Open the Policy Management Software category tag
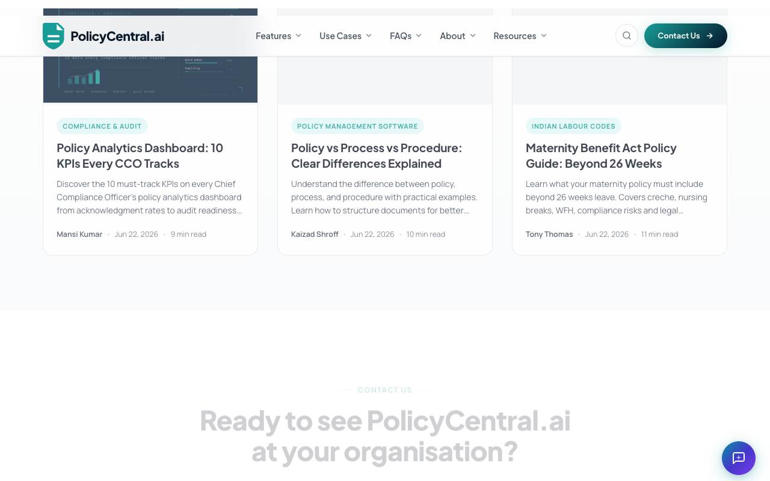Viewport: 770px width, 481px height. 357,126
